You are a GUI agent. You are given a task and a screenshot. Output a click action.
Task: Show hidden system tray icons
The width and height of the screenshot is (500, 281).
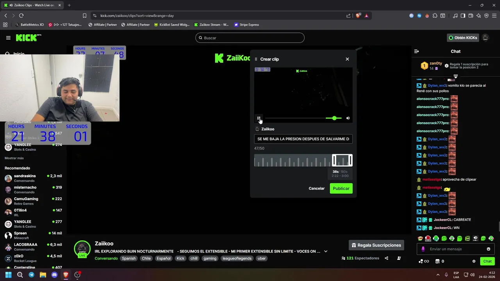[x=437, y=275]
